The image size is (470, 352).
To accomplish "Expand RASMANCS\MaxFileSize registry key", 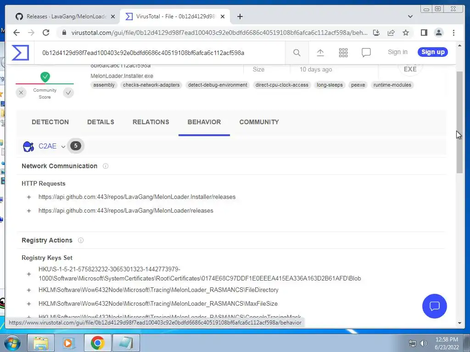I will pos(29,304).
